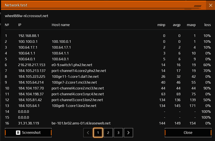Select IP 184.104.197.70

point(31,88)
